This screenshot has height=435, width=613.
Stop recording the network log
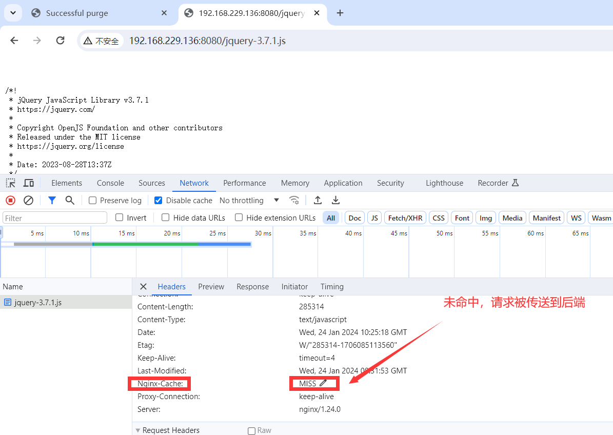coord(11,201)
